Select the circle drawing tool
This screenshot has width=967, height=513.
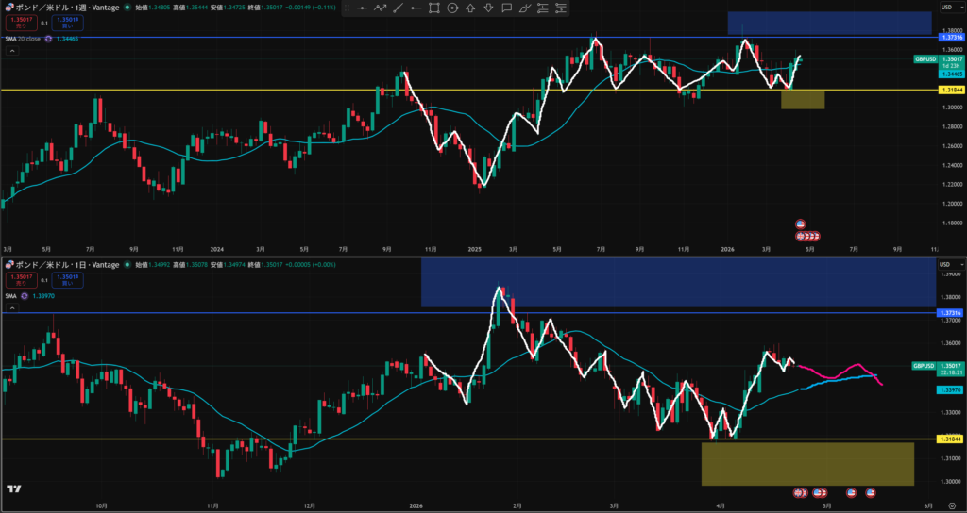453,8
